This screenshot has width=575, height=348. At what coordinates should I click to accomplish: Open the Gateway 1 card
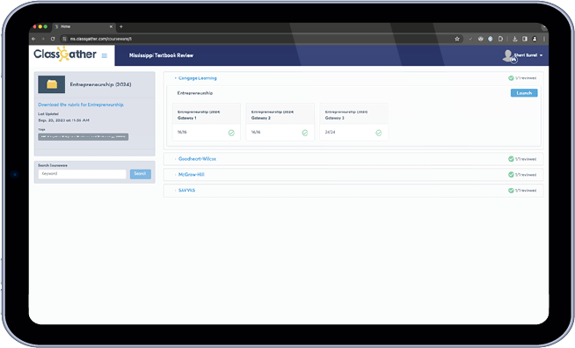coord(207,122)
